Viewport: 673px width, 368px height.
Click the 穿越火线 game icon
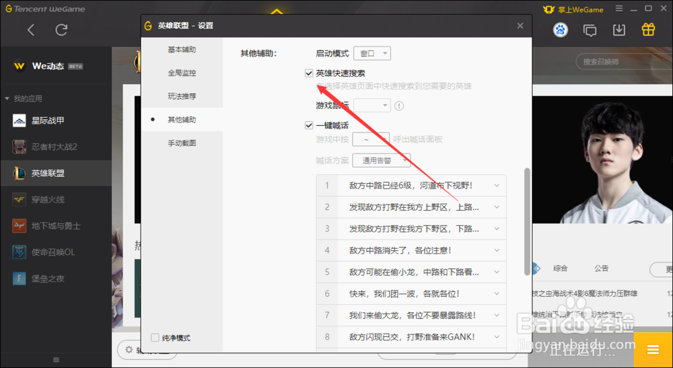click(20, 199)
